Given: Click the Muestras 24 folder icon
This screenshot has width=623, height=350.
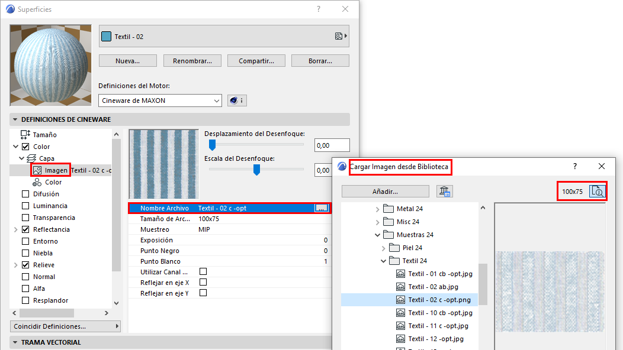Looking at the screenshot, I should (x=388, y=235).
